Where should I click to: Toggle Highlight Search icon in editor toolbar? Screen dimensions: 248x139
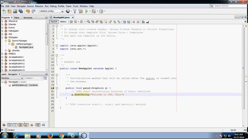coord(101,22)
